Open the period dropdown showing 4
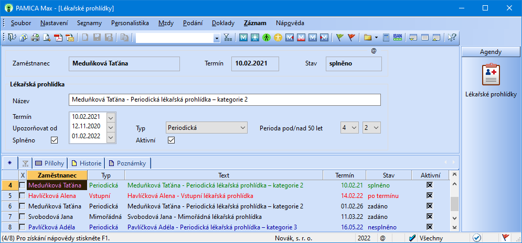Viewport: 522px width, 243px height. [x=349, y=128]
